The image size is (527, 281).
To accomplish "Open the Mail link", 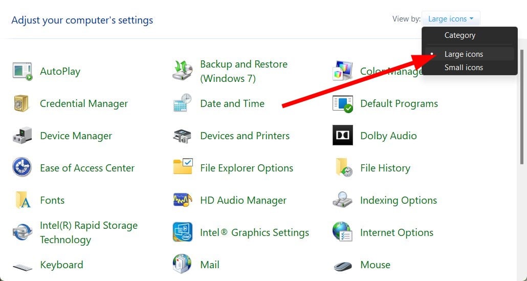I will [x=210, y=265].
